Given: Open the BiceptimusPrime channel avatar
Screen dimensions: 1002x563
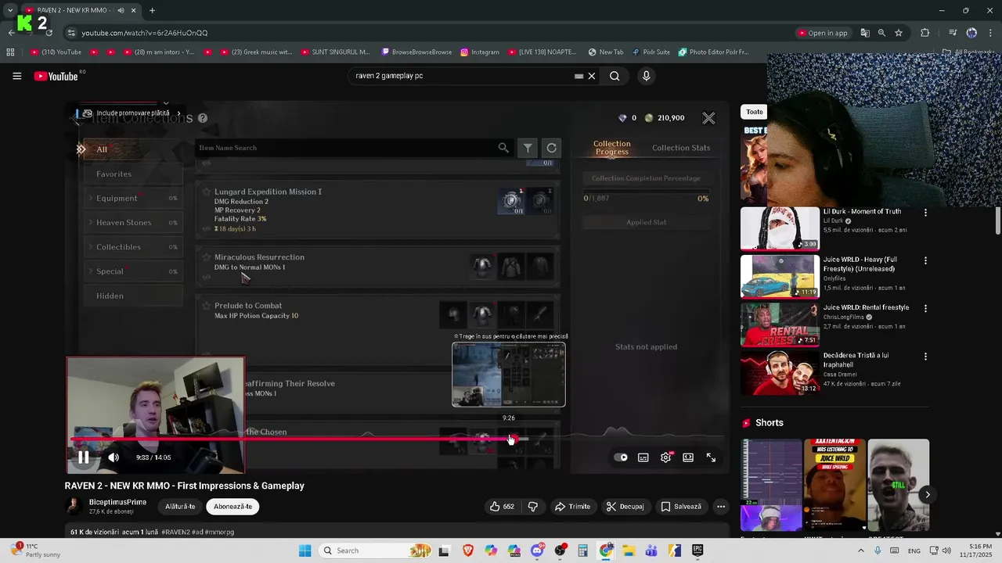Looking at the screenshot, I should point(74,506).
